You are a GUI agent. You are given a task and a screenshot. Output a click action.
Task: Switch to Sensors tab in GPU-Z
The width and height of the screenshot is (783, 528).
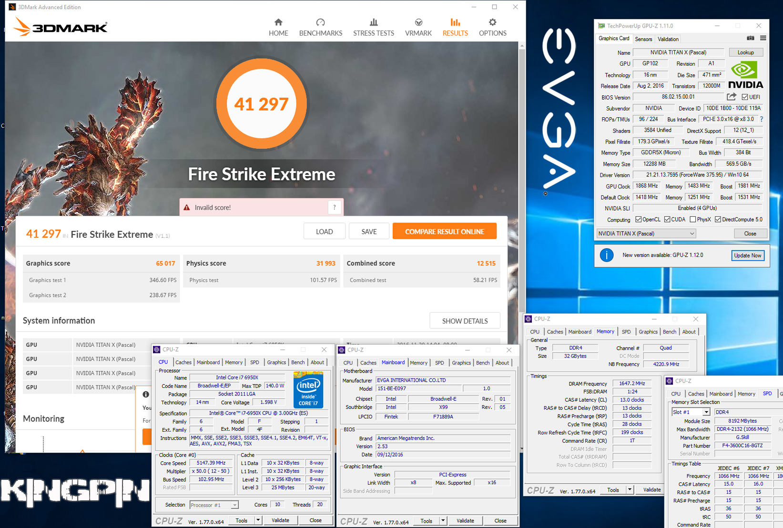click(x=643, y=39)
